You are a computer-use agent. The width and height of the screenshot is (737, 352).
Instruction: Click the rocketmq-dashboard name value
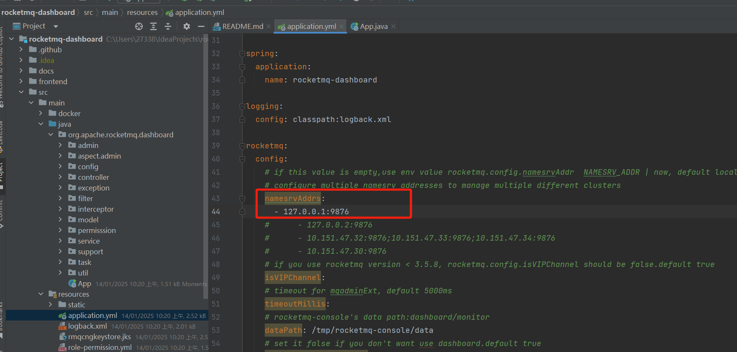pyautogui.click(x=335, y=80)
